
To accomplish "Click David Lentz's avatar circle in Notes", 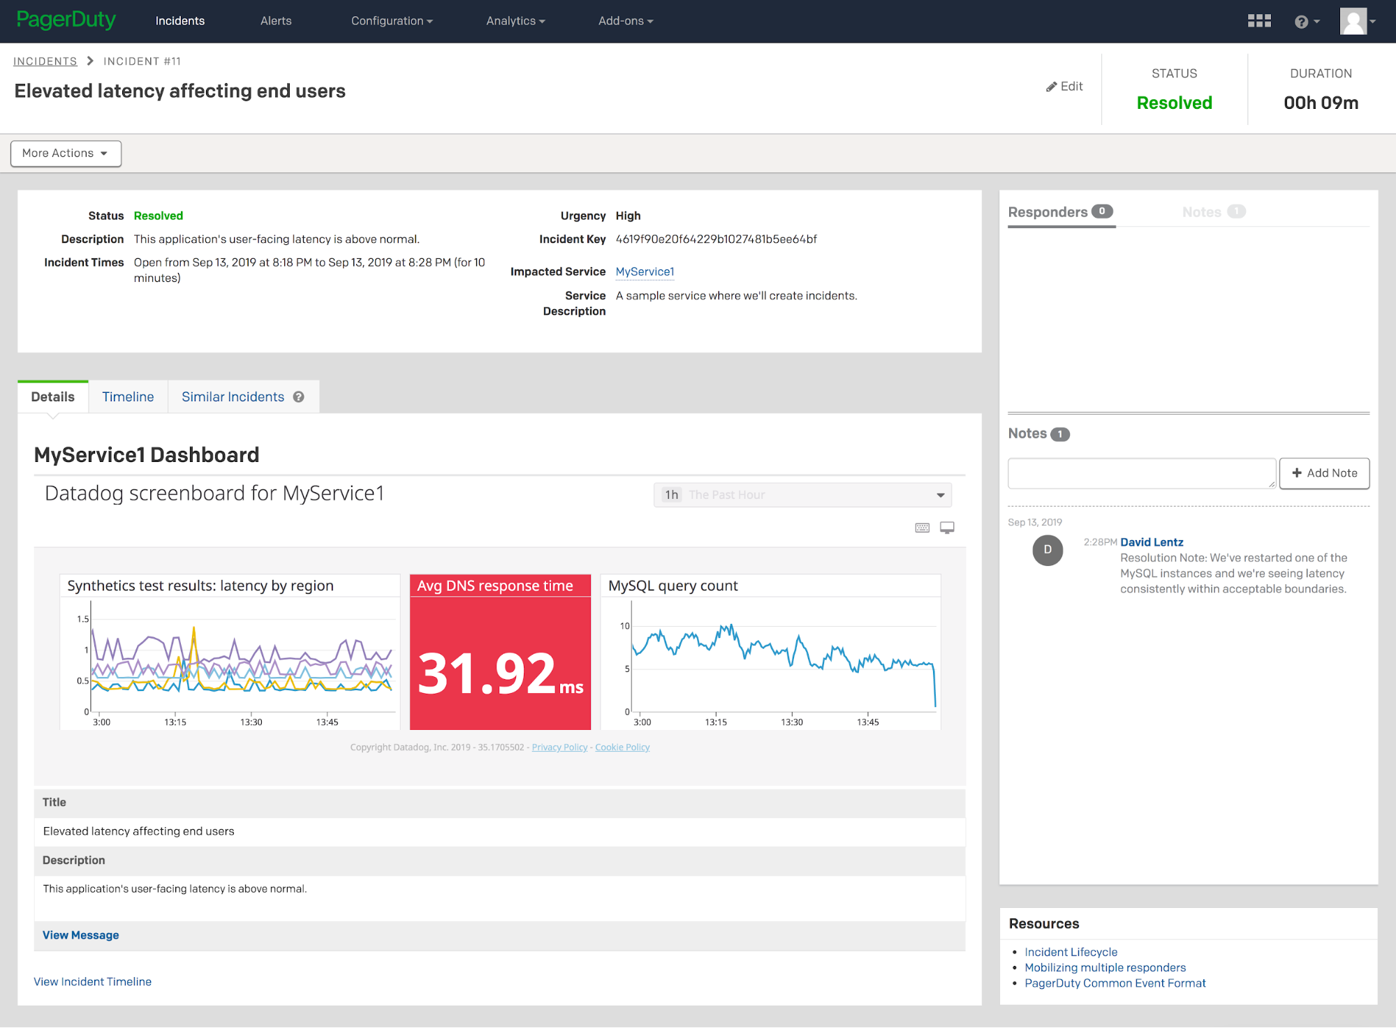I will [1047, 550].
